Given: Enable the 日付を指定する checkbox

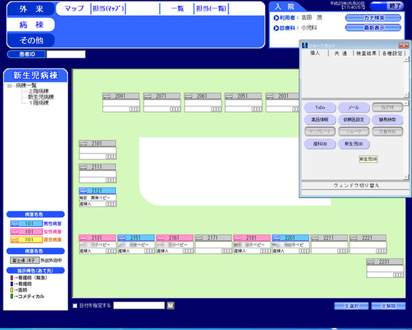Looking at the screenshot, I should [x=75, y=306].
